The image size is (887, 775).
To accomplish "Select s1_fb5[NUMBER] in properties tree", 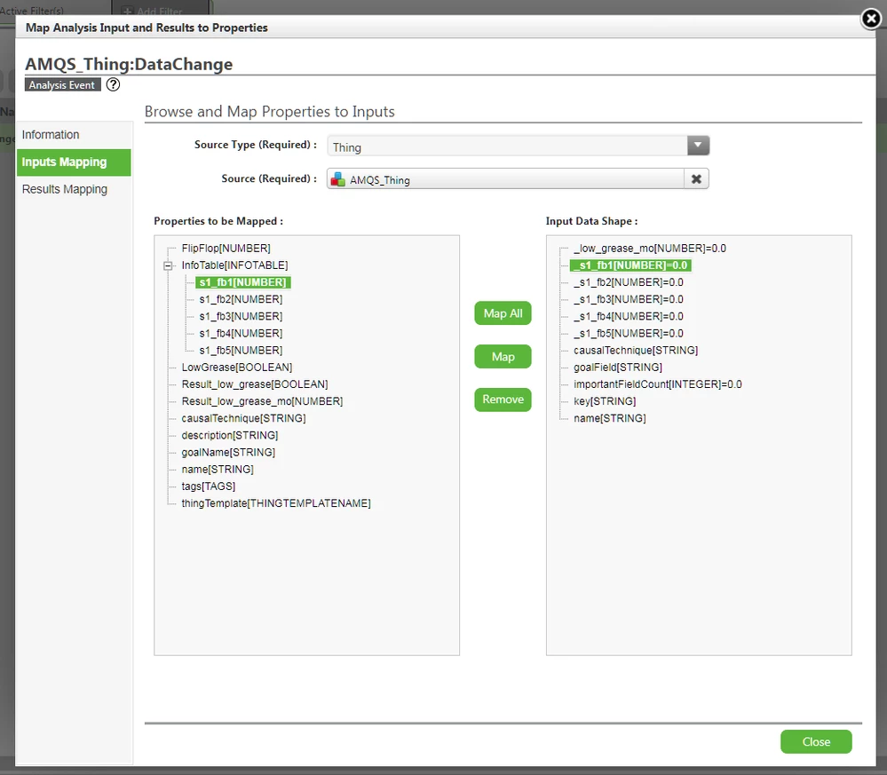I will (x=241, y=350).
